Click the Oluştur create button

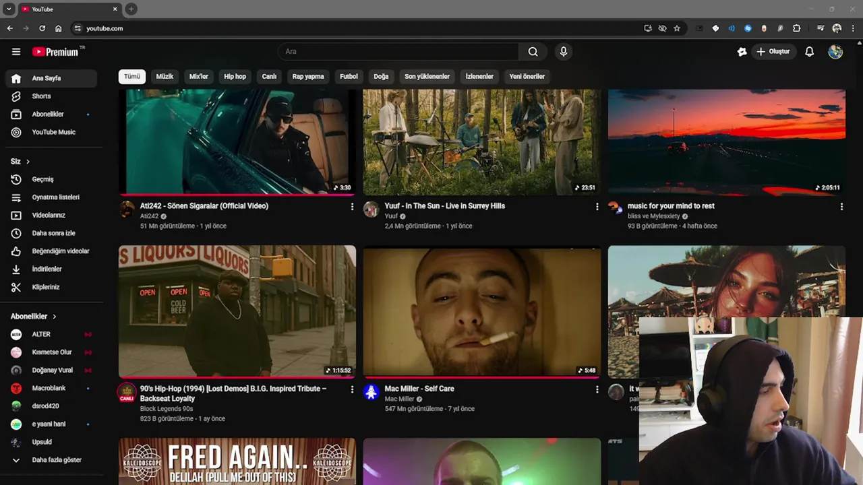(x=773, y=52)
